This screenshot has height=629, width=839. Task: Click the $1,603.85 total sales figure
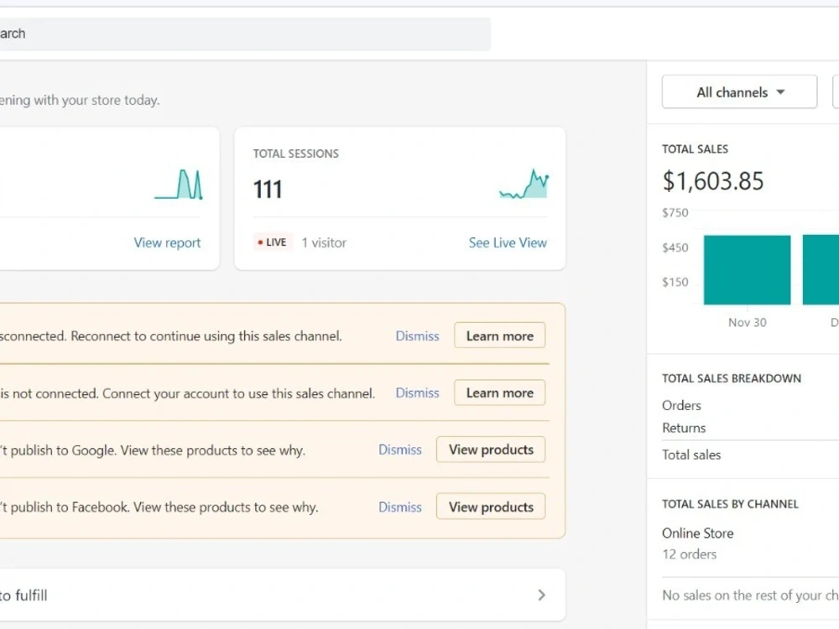click(712, 181)
